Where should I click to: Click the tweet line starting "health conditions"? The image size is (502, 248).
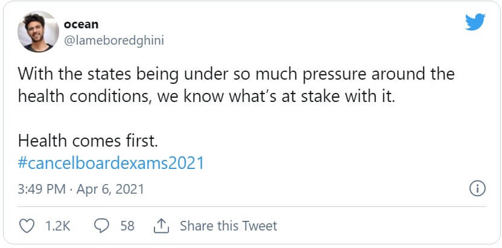[x=206, y=97]
